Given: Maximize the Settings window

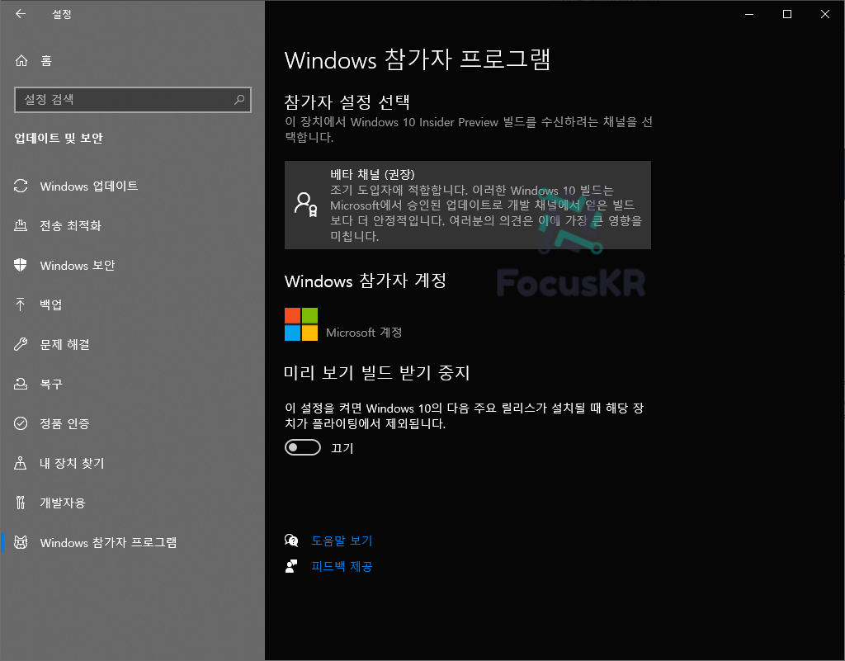Looking at the screenshot, I should pyautogui.click(x=786, y=14).
